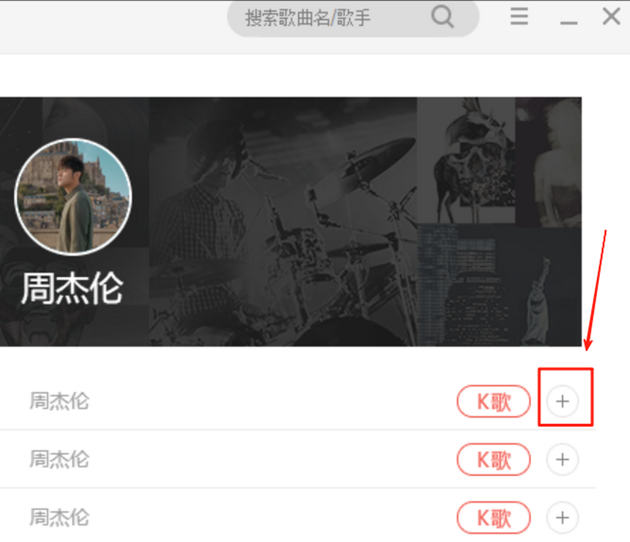The image size is (630, 542).
Task: Click the skull deer artwork in the banner
Action: pyautogui.click(x=466, y=160)
